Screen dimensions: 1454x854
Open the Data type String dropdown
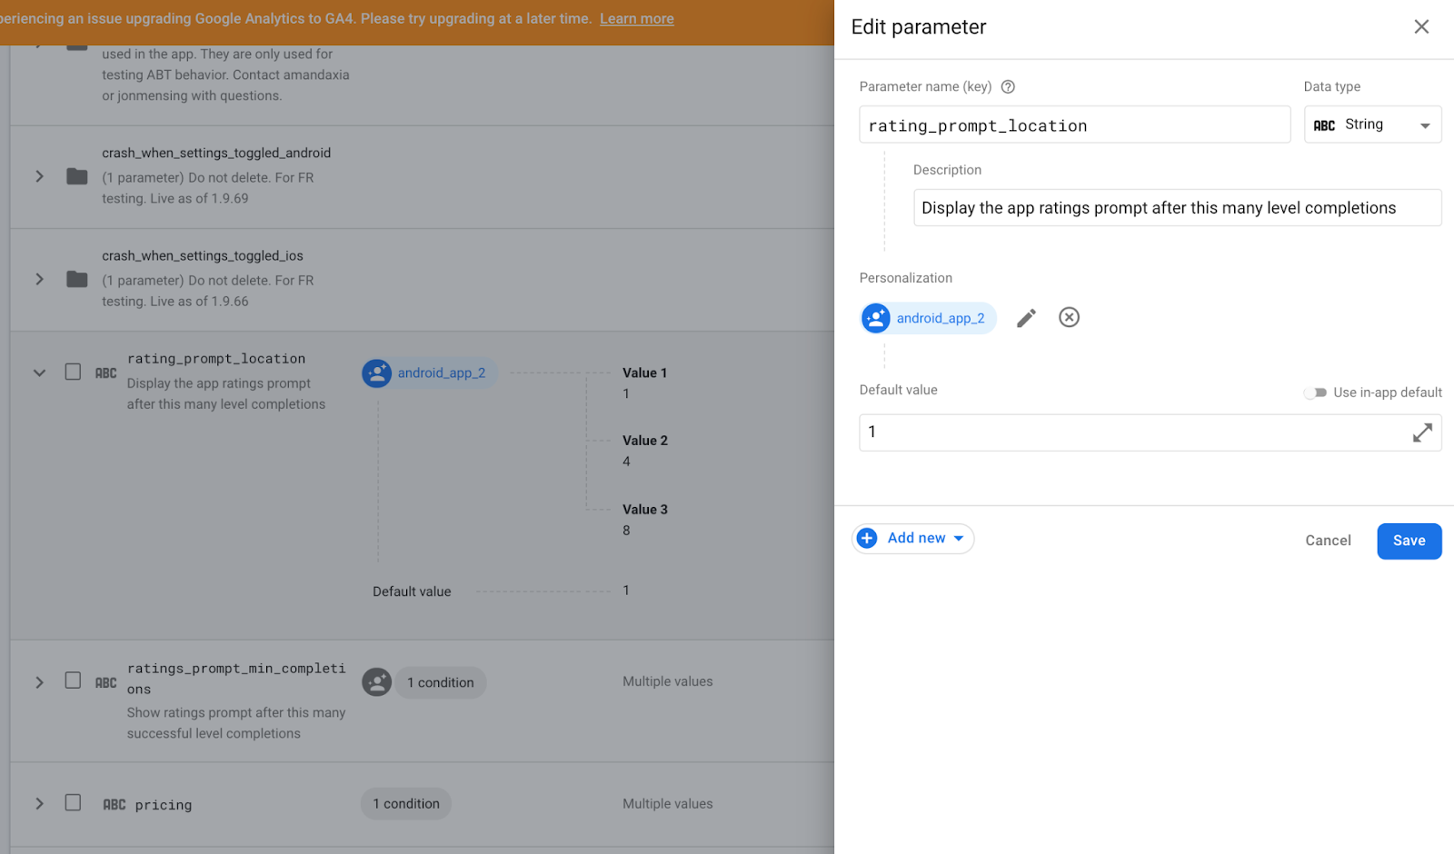(x=1372, y=124)
